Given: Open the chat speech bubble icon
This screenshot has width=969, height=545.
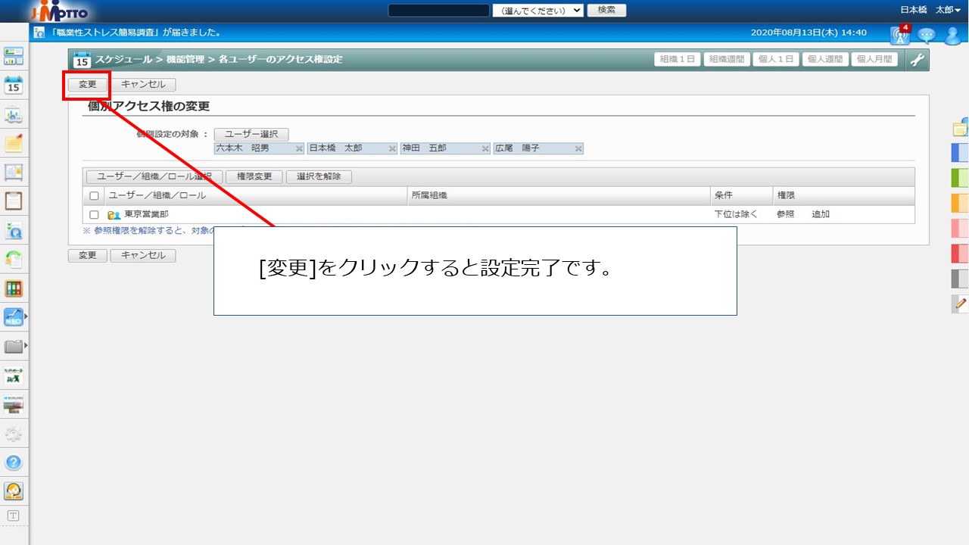Looking at the screenshot, I should coord(926,35).
